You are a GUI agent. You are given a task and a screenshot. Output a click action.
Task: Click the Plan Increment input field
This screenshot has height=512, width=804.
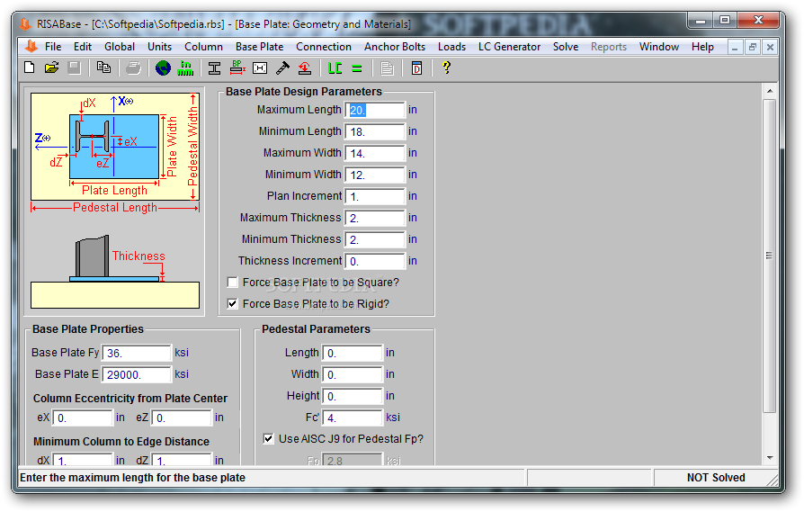click(375, 196)
